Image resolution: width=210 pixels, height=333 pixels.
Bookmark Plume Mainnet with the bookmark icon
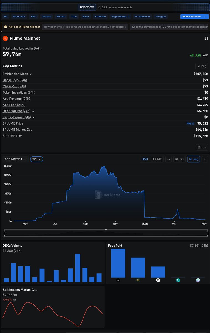[x=206, y=38]
